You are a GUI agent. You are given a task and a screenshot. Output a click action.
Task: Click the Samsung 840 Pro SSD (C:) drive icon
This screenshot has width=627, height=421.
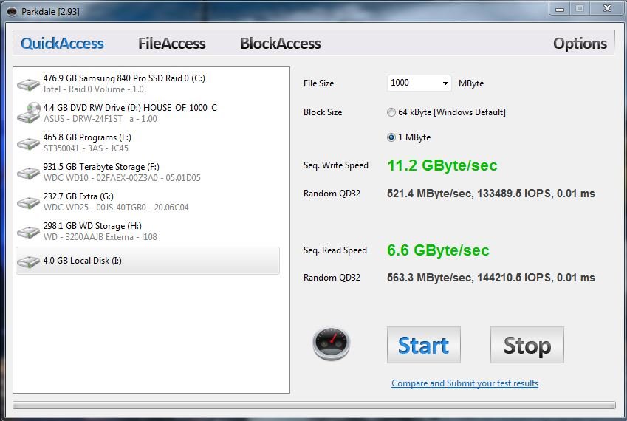point(29,84)
